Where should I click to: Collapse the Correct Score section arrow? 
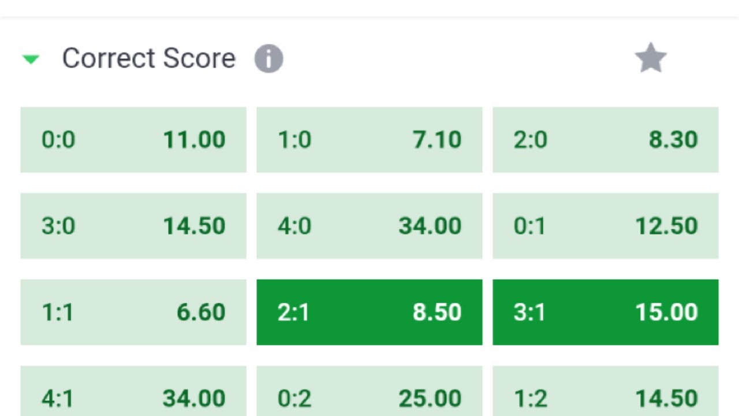[31, 59]
